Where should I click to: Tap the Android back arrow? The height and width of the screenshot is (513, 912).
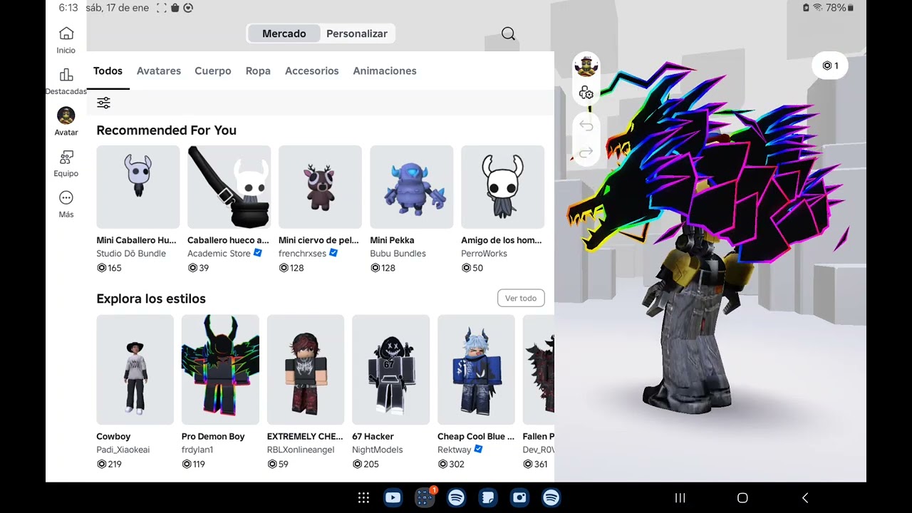tap(805, 498)
